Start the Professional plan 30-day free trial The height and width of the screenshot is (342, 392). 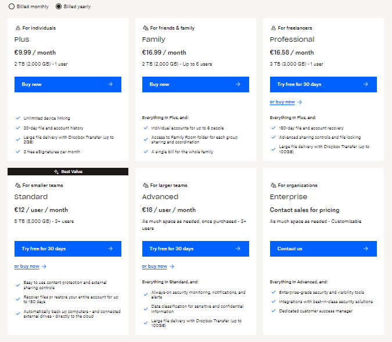coord(323,85)
